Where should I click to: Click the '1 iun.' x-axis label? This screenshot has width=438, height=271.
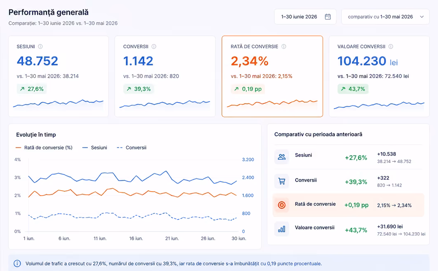pos(29,238)
